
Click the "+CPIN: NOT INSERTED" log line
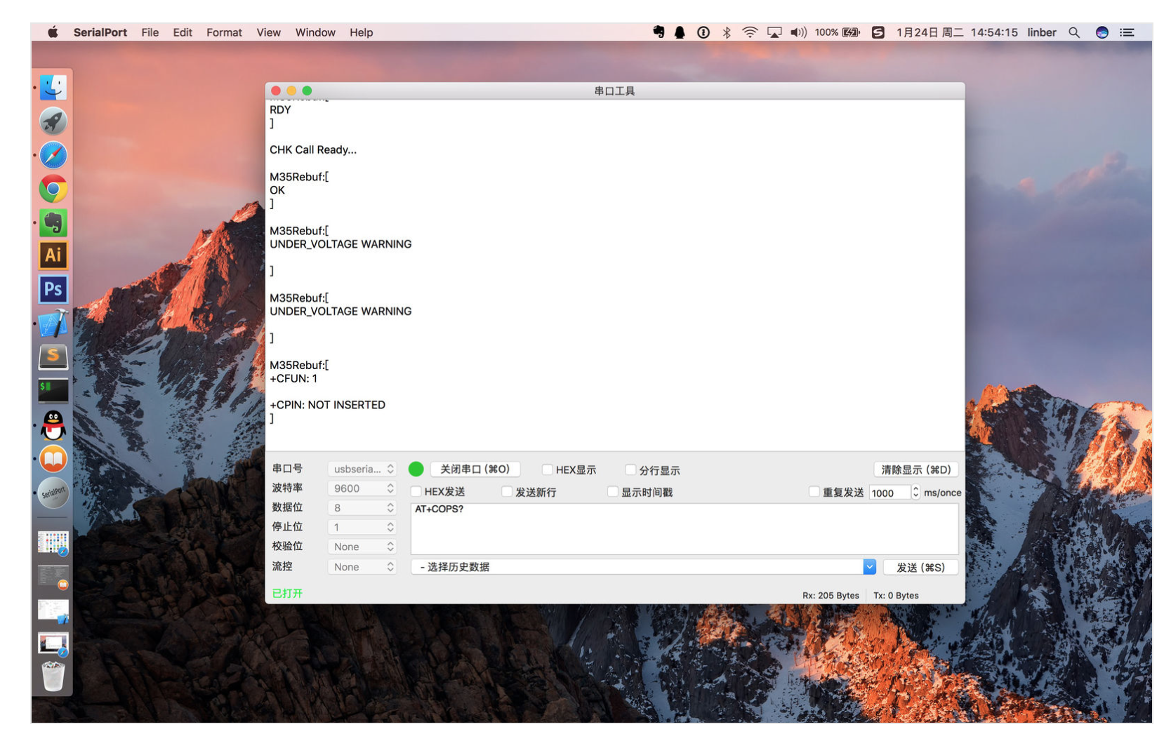(328, 405)
